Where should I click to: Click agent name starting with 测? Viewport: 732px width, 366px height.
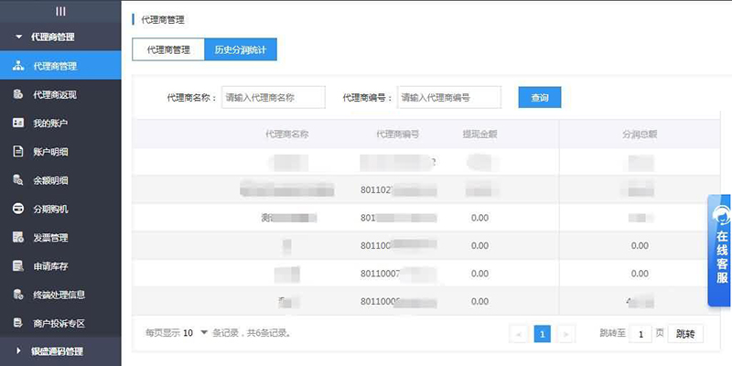(288, 218)
